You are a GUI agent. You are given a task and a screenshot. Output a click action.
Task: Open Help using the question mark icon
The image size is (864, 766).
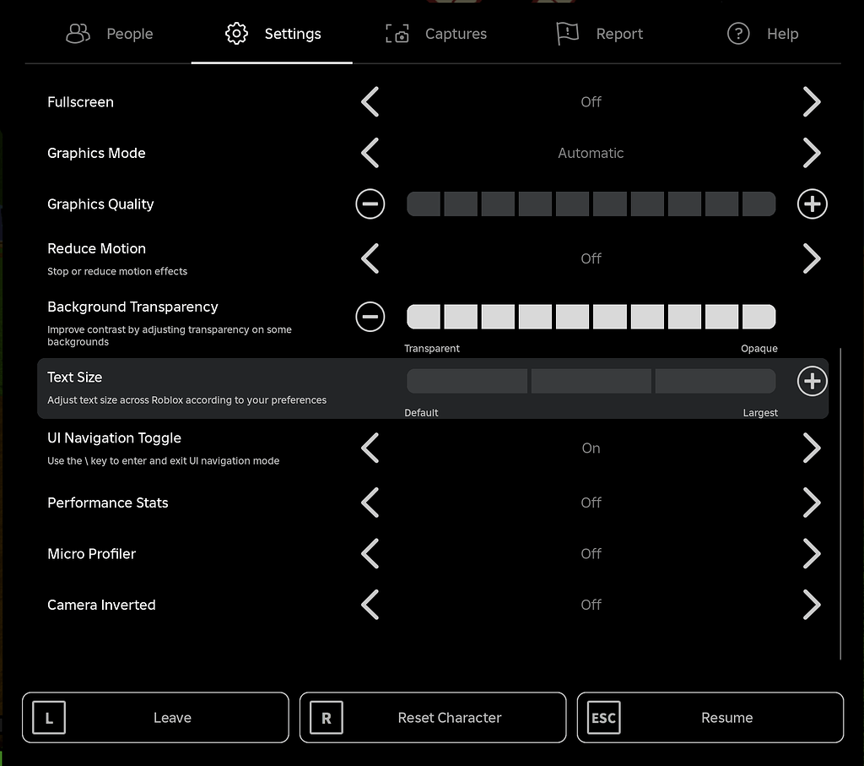[737, 34]
